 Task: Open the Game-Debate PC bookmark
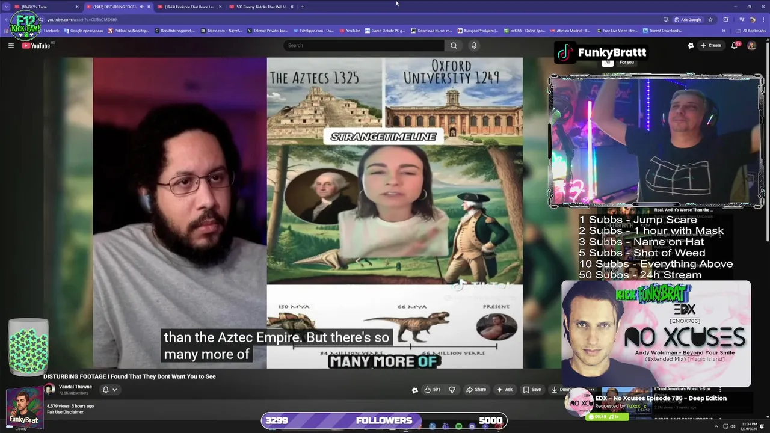tap(385, 31)
